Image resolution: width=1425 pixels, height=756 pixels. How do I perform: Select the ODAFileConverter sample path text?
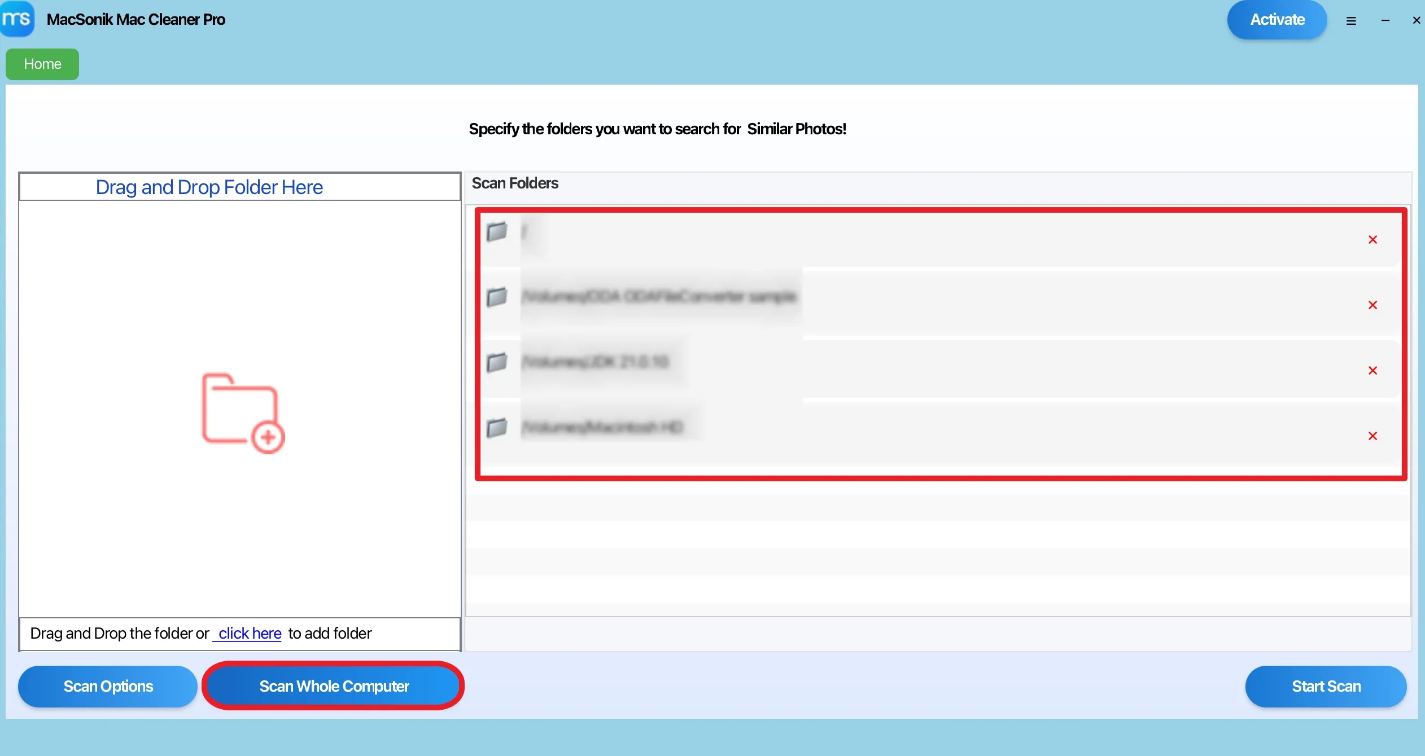(659, 297)
